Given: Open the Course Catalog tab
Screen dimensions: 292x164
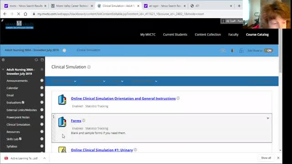Looking at the screenshot, I should (x=257, y=35).
